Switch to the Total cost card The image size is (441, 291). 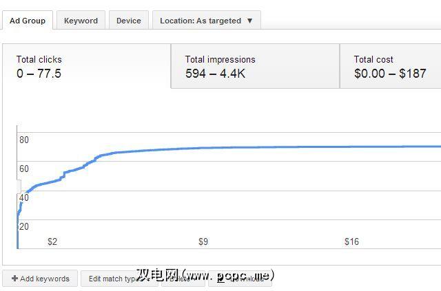pyautogui.click(x=390, y=66)
